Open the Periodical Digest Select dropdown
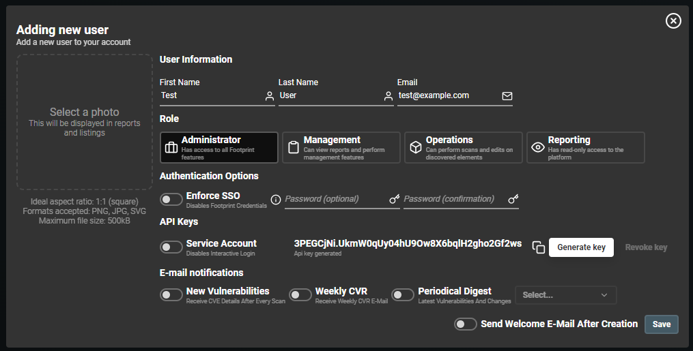This screenshot has height=351, width=693. coord(565,295)
